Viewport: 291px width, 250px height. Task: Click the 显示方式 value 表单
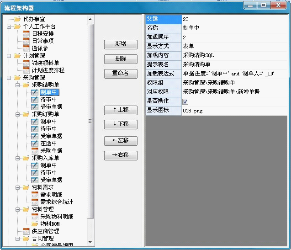pos(235,47)
